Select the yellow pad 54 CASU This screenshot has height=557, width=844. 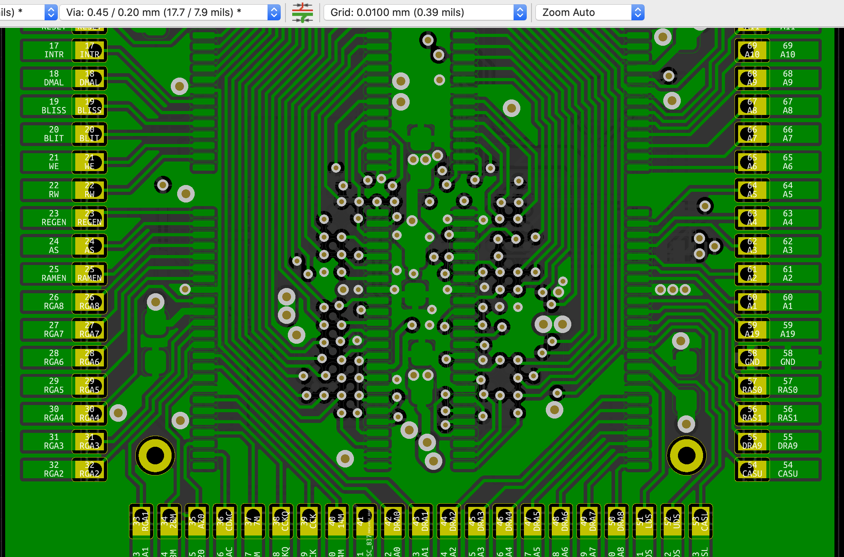coord(752,469)
